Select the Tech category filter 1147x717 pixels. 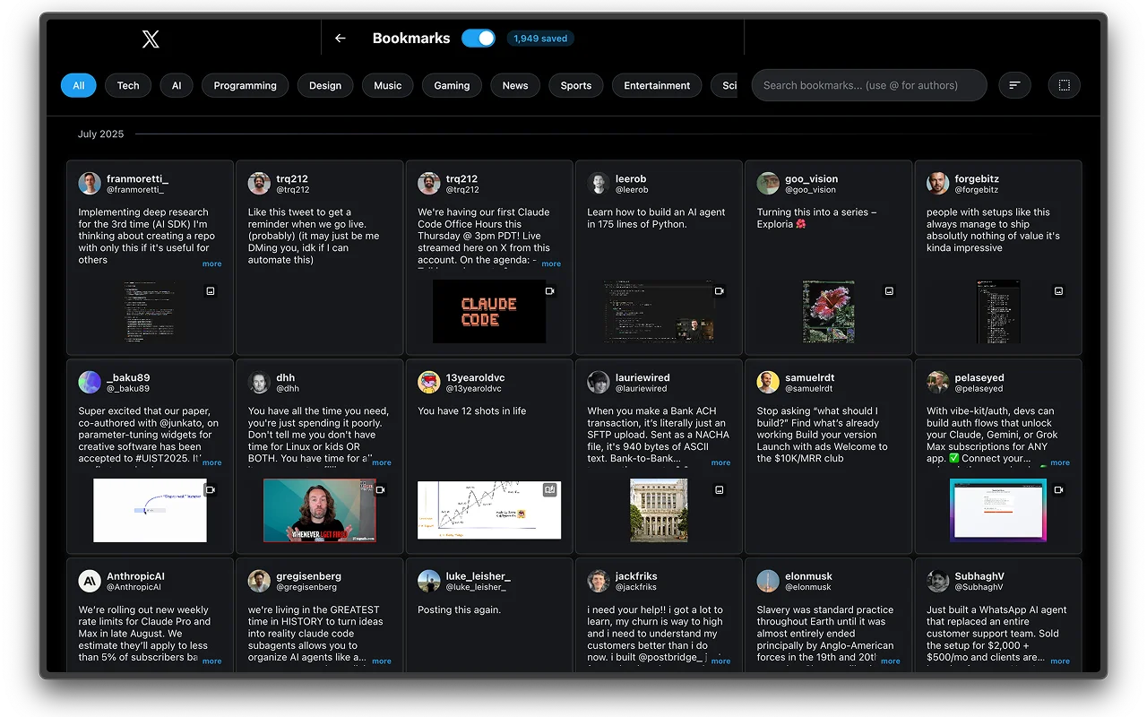(128, 85)
